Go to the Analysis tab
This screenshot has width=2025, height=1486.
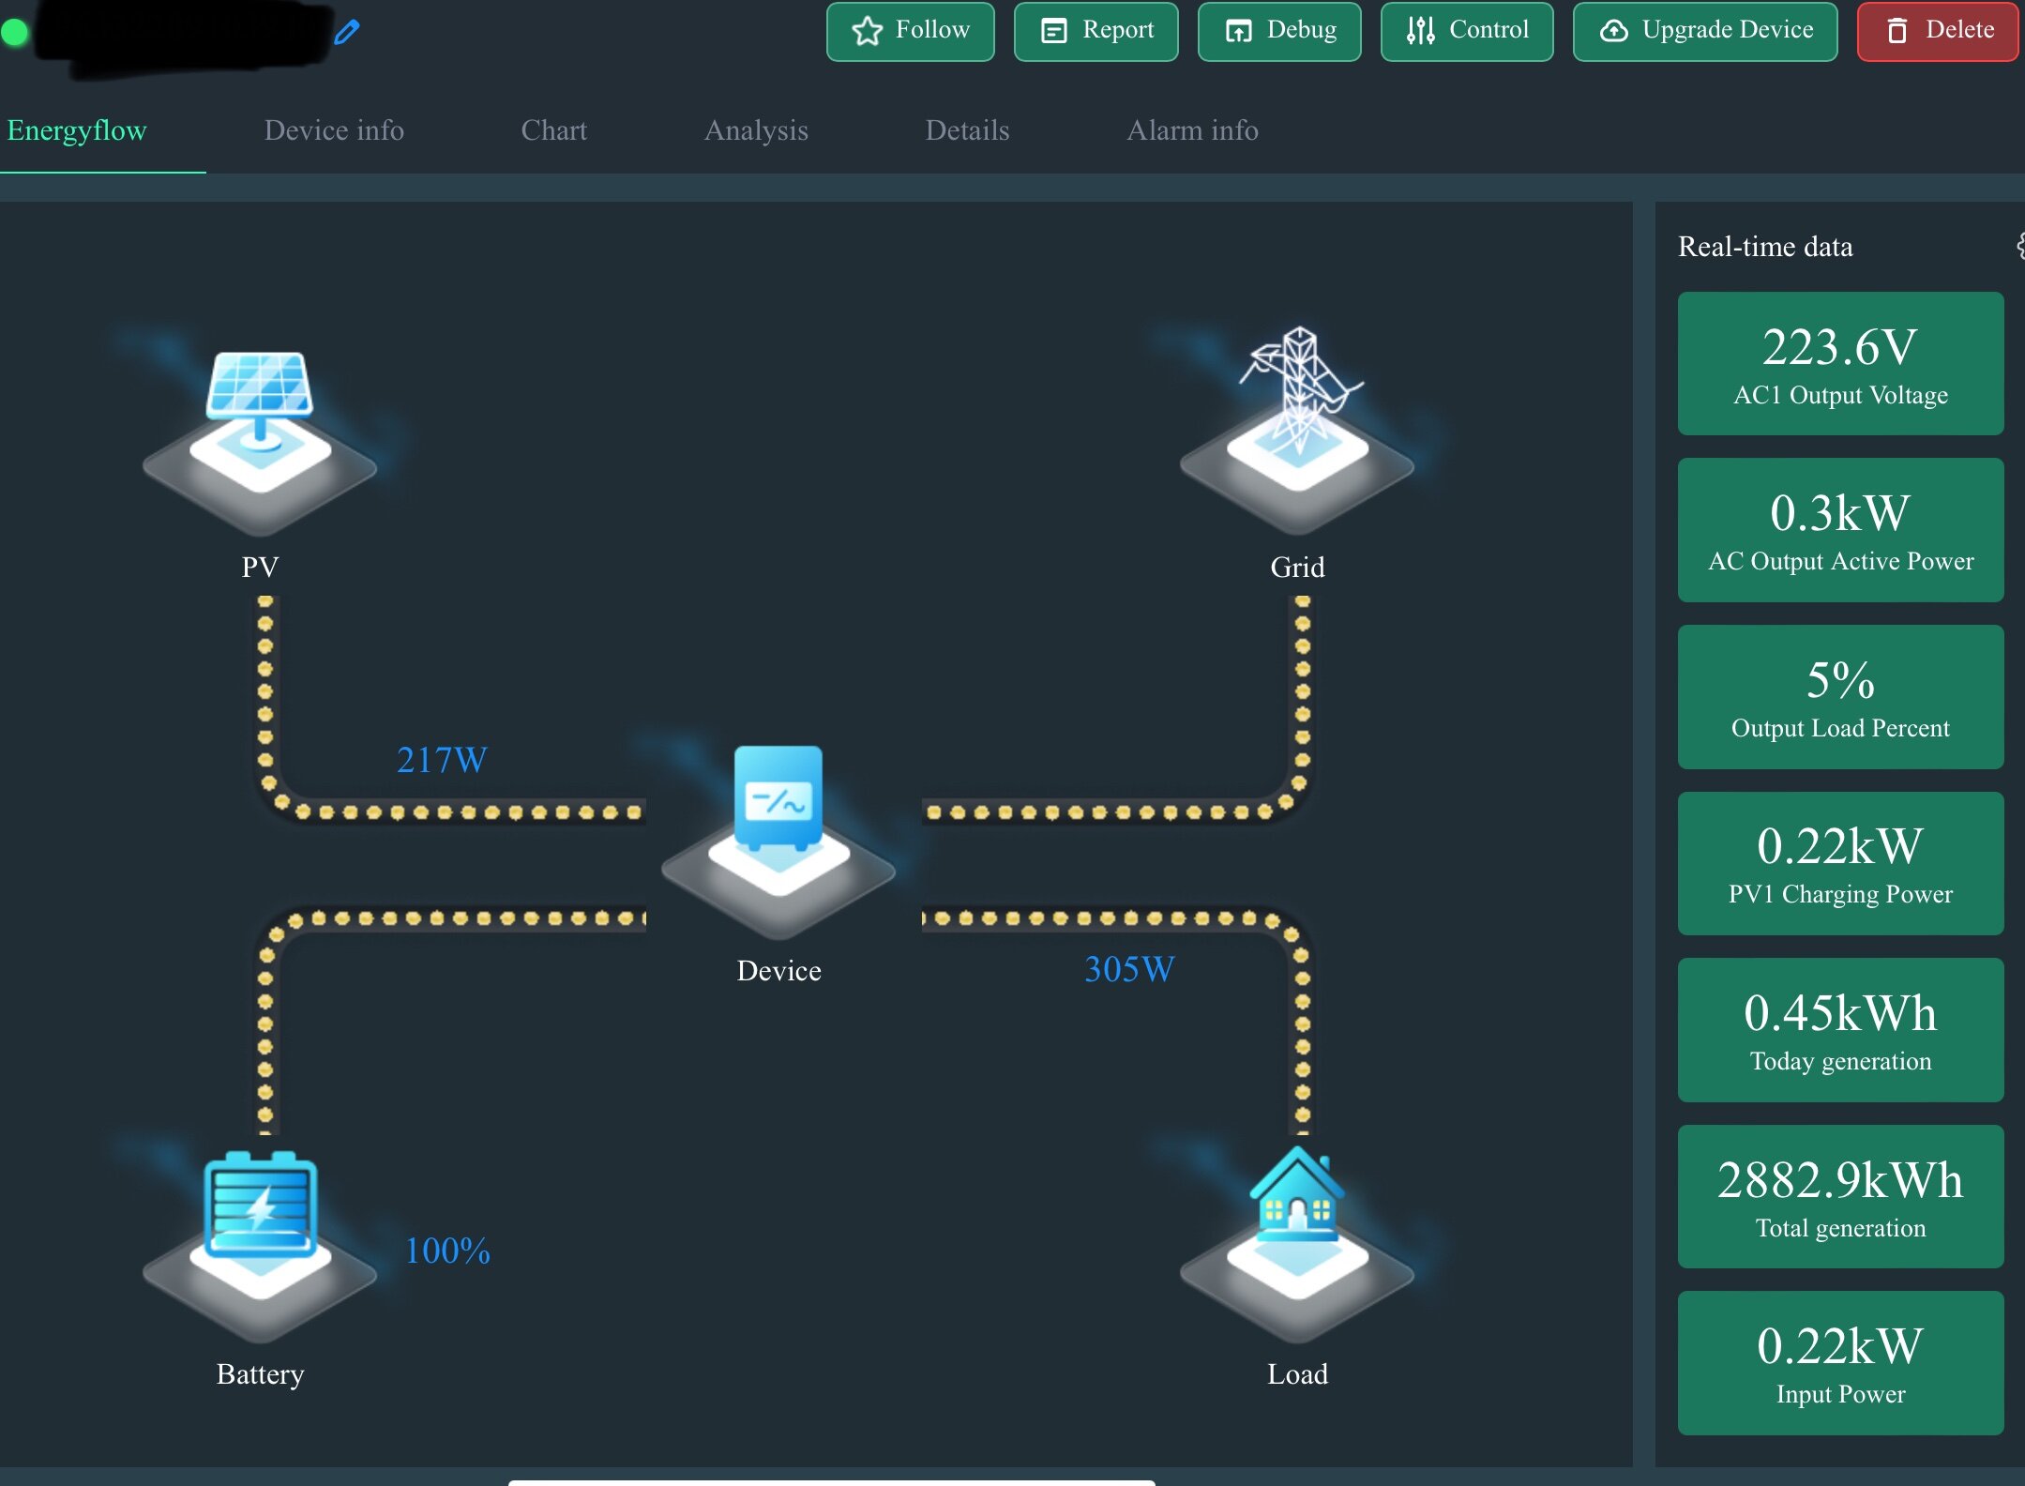pos(756,130)
